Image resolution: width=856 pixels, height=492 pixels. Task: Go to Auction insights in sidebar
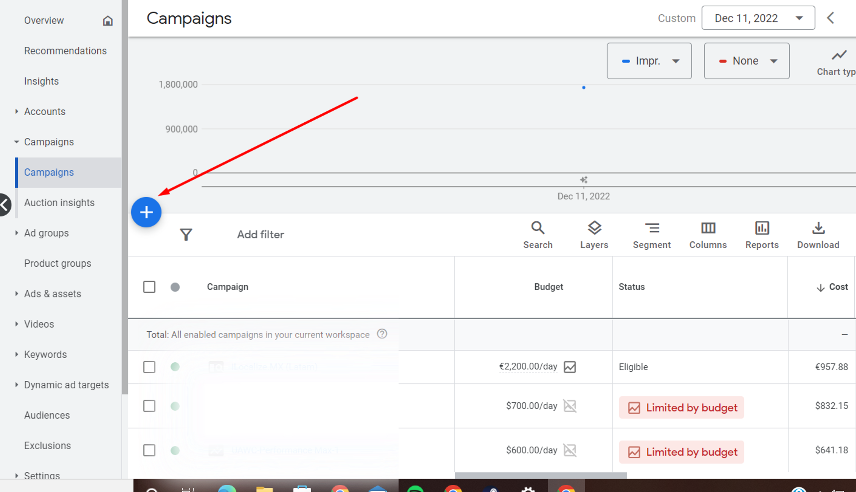(x=59, y=203)
